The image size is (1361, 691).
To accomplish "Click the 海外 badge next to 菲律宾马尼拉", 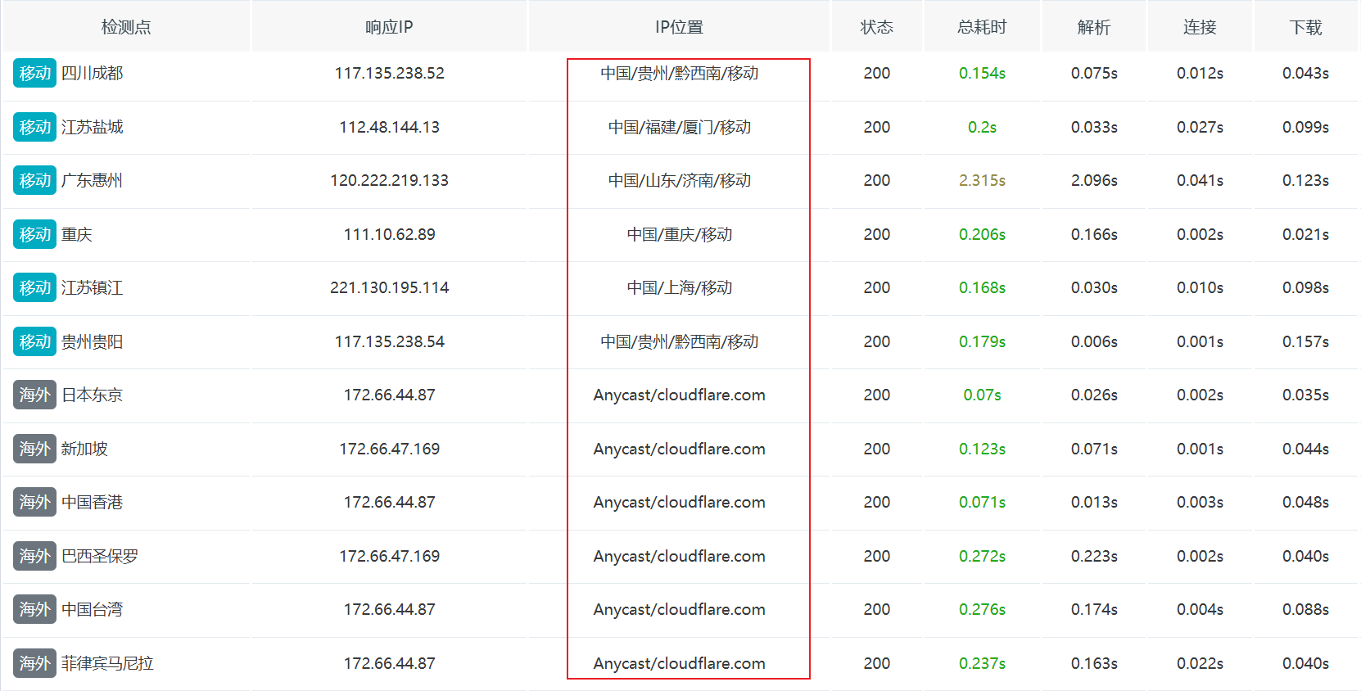I will tap(34, 663).
